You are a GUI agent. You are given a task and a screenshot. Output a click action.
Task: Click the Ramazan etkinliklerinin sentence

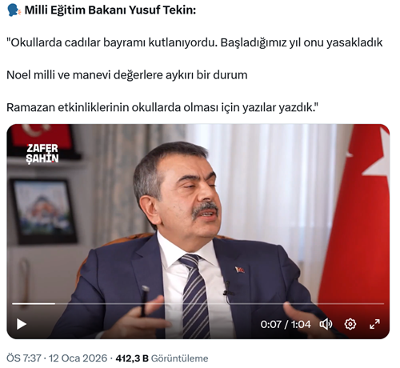[x=162, y=107]
